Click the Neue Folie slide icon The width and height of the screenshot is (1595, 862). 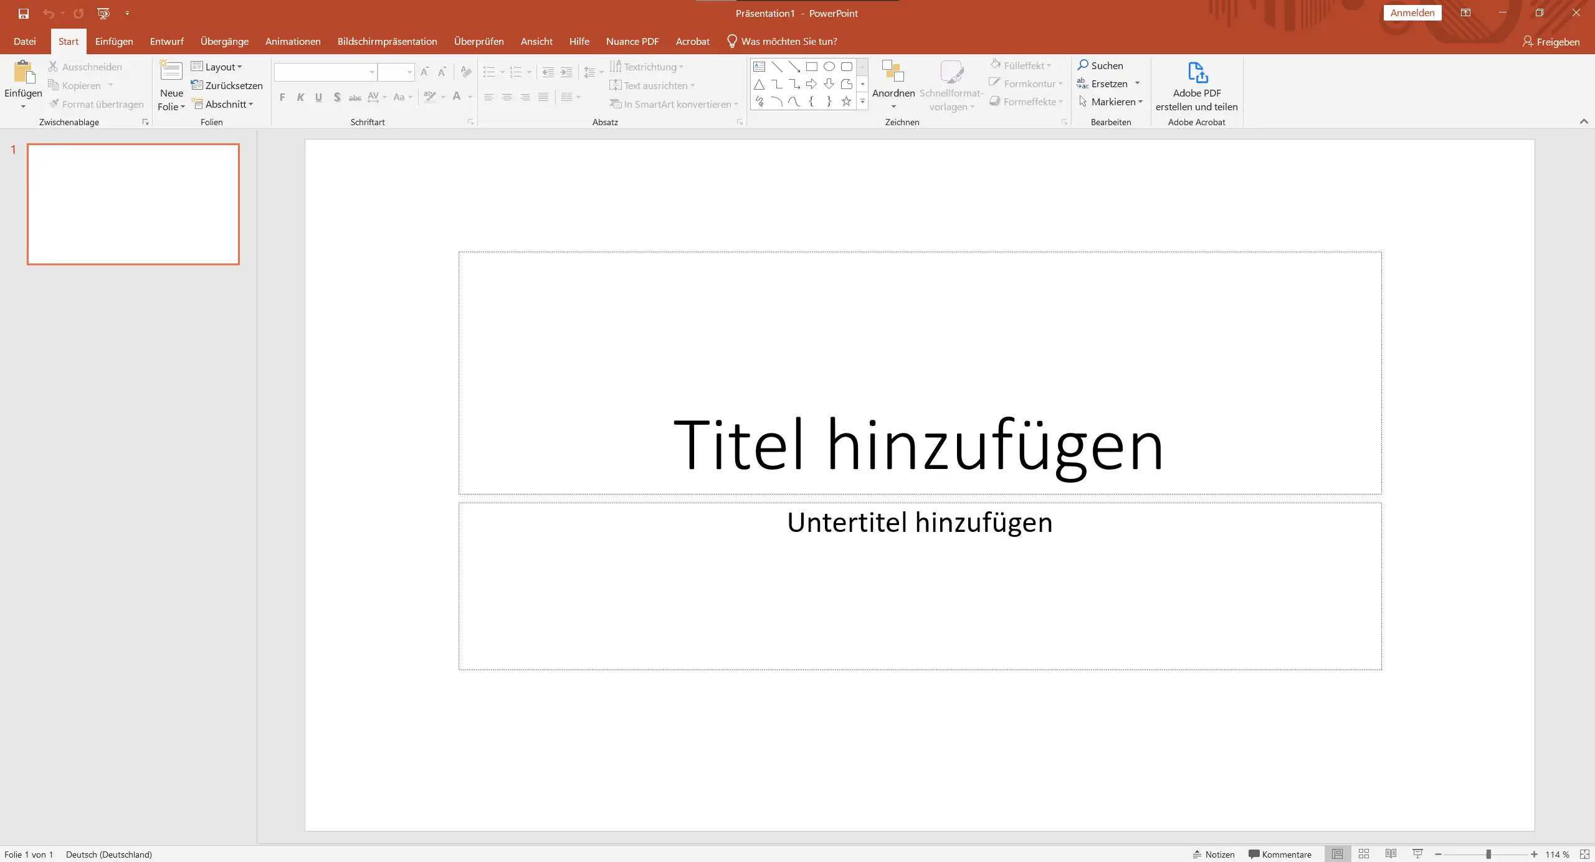coord(171,72)
